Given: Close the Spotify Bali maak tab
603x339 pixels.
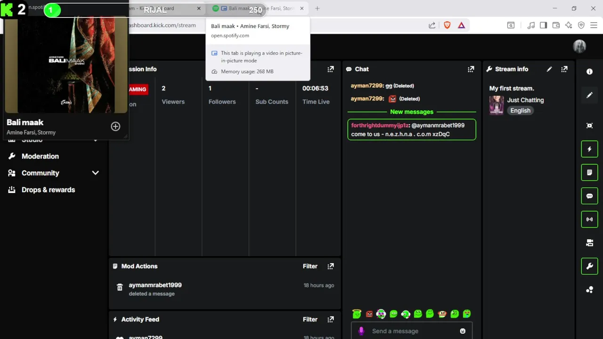Looking at the screenshot, I should coord(302,8).
